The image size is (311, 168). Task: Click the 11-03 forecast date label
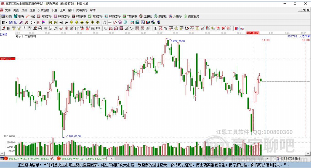266,40
